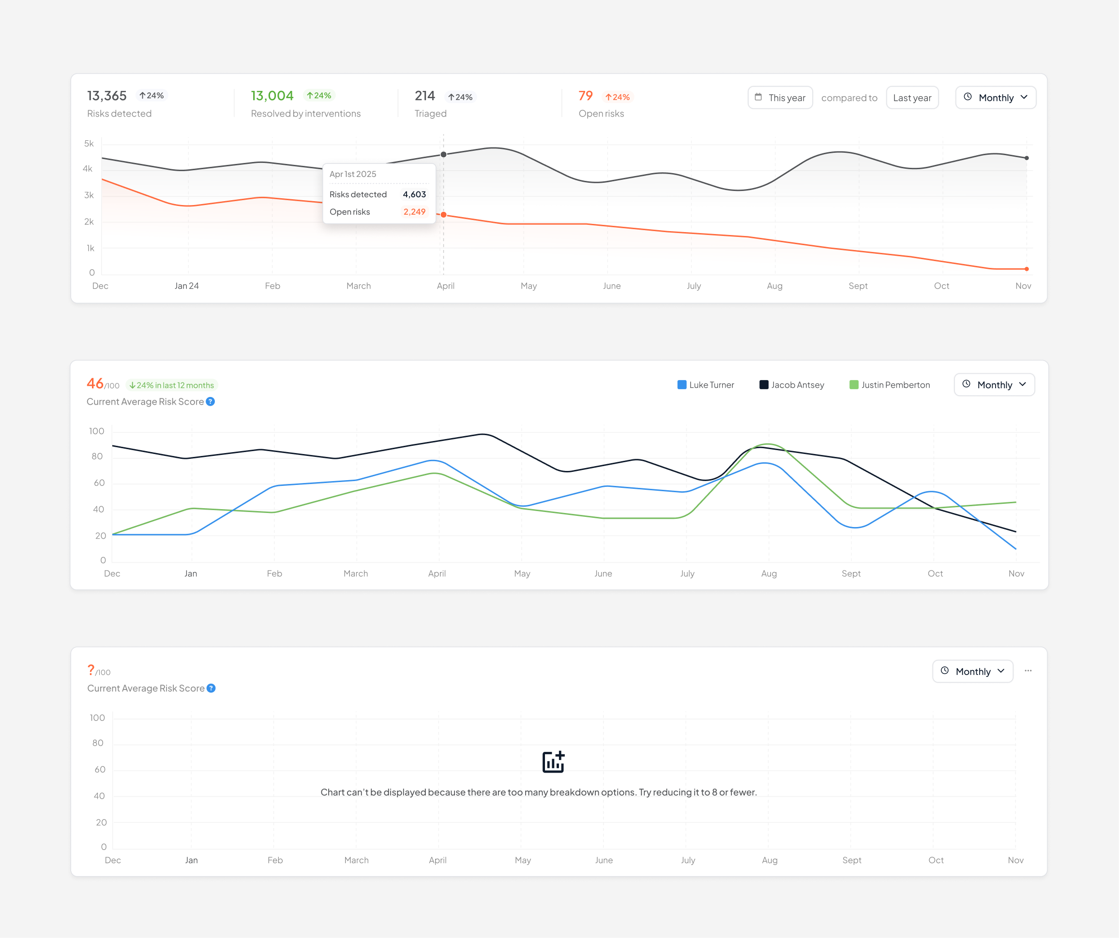The image size is (1119, 938).
Task: Toggle the Jacob Antsey series visibility
Action: pyautogui.click(x=791, y=384)
